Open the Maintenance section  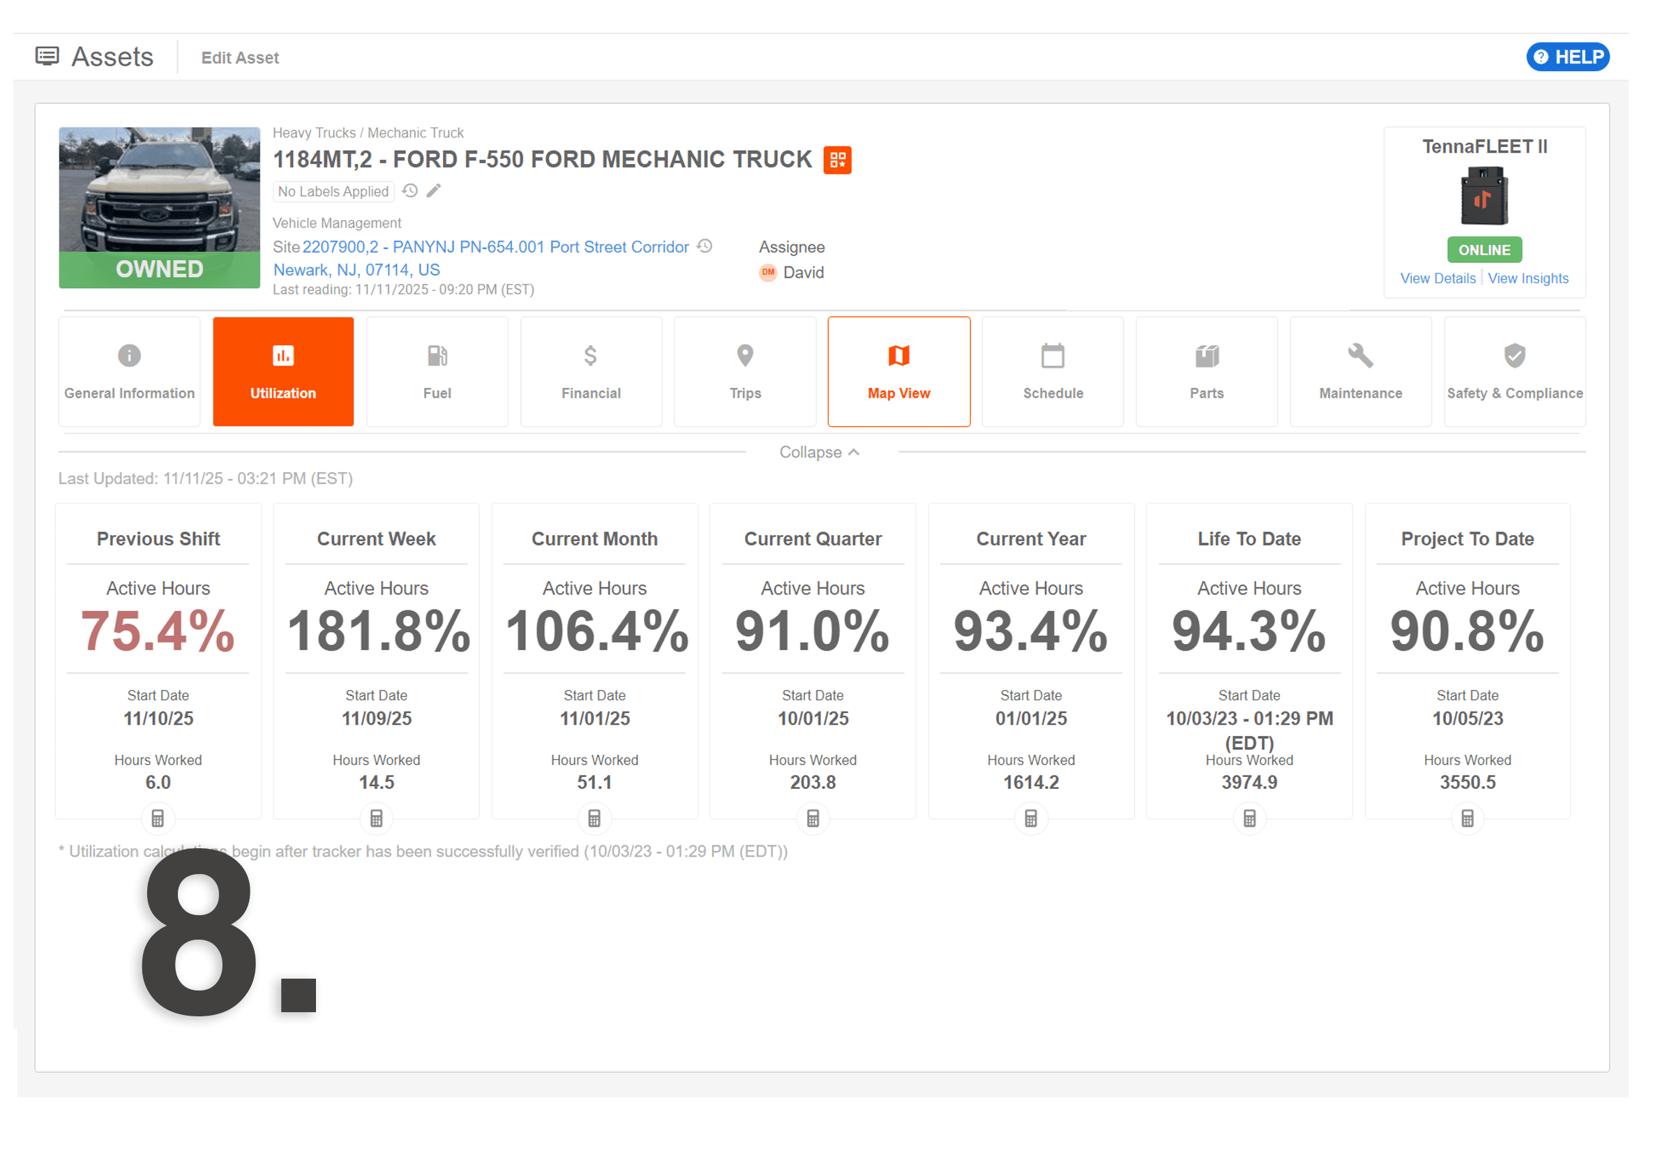pos(1359,371)
